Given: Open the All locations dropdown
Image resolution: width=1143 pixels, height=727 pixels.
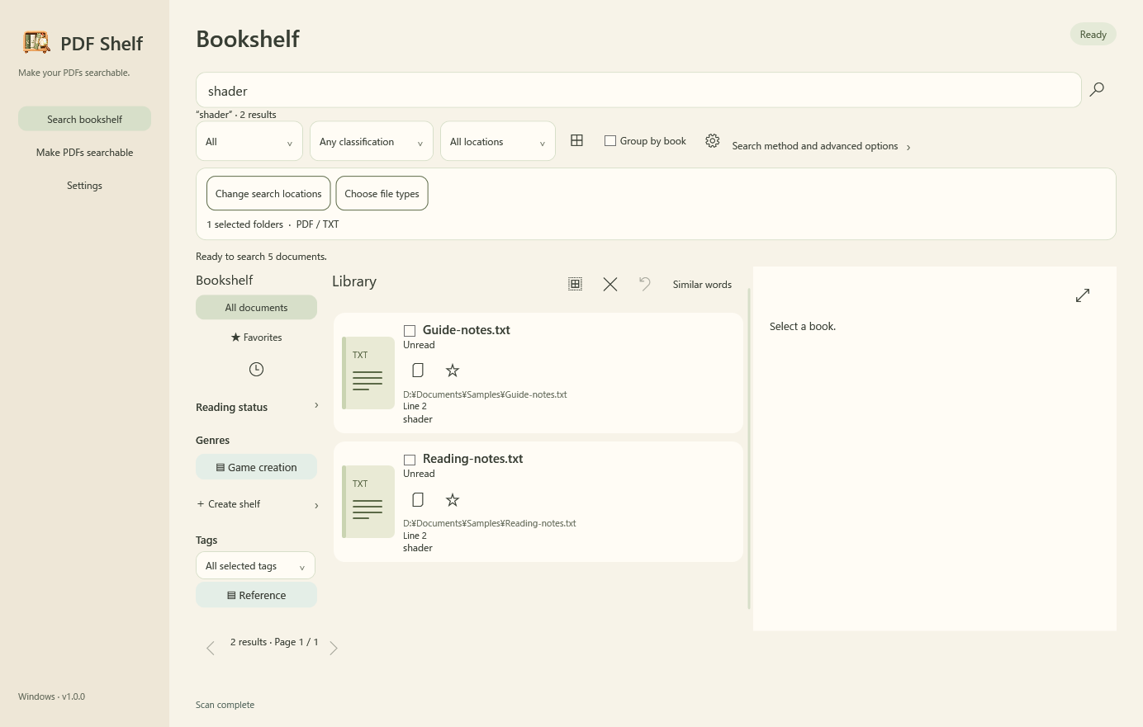Looking at the screenshot, I should click(x=498, y=141).
